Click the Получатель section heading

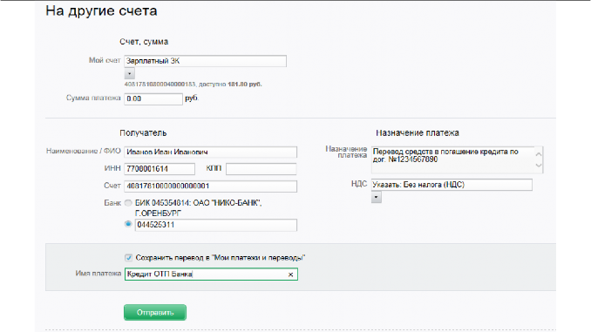[143, 133]
